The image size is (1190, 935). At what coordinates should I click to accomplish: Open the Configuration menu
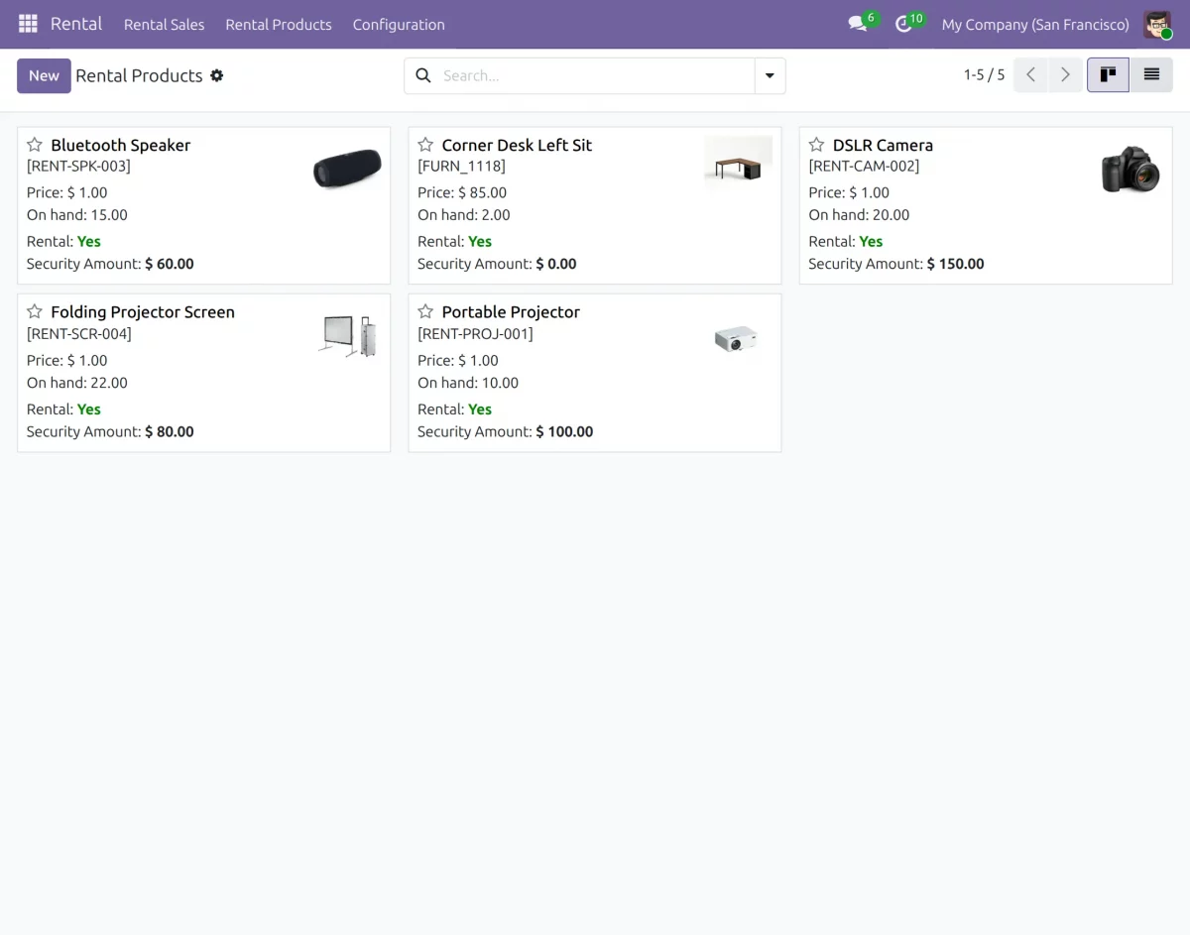pyautogui.click(x=399, y=24)
